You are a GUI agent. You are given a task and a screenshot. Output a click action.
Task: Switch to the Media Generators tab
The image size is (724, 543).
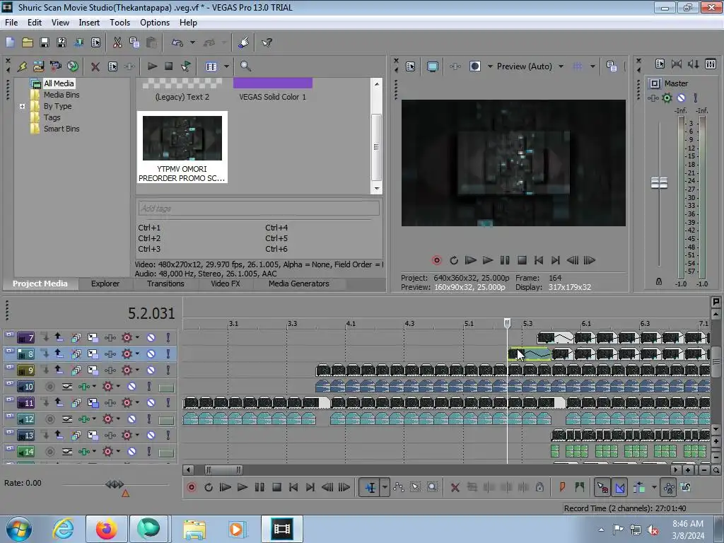(299, 284)
